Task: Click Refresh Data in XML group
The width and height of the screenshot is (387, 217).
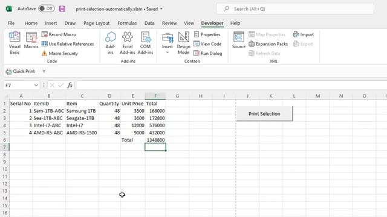Action: pyautogui.click(x=264, y=53)
